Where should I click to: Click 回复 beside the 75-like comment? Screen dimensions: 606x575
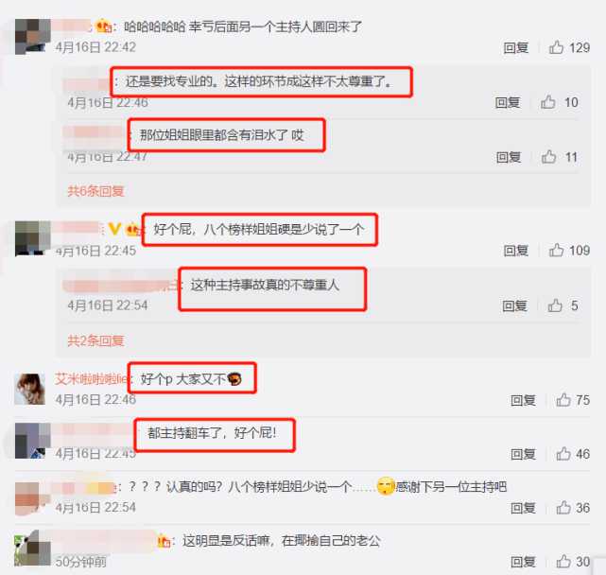pyautogui.click(x=524, y=400)
